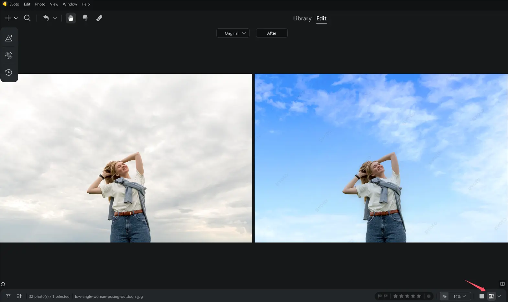The image size is (508, 302).
Task: Open the dotted circle mask panel icon
Action: 9,55
